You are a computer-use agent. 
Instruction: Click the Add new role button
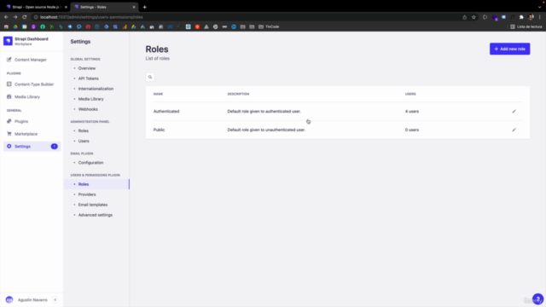point(510,49)
